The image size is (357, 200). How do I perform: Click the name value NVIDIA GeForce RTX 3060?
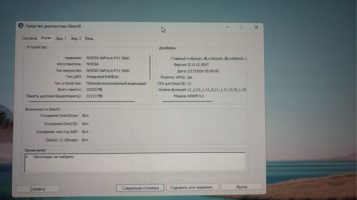pyautogui.click(x=108, y=58)
